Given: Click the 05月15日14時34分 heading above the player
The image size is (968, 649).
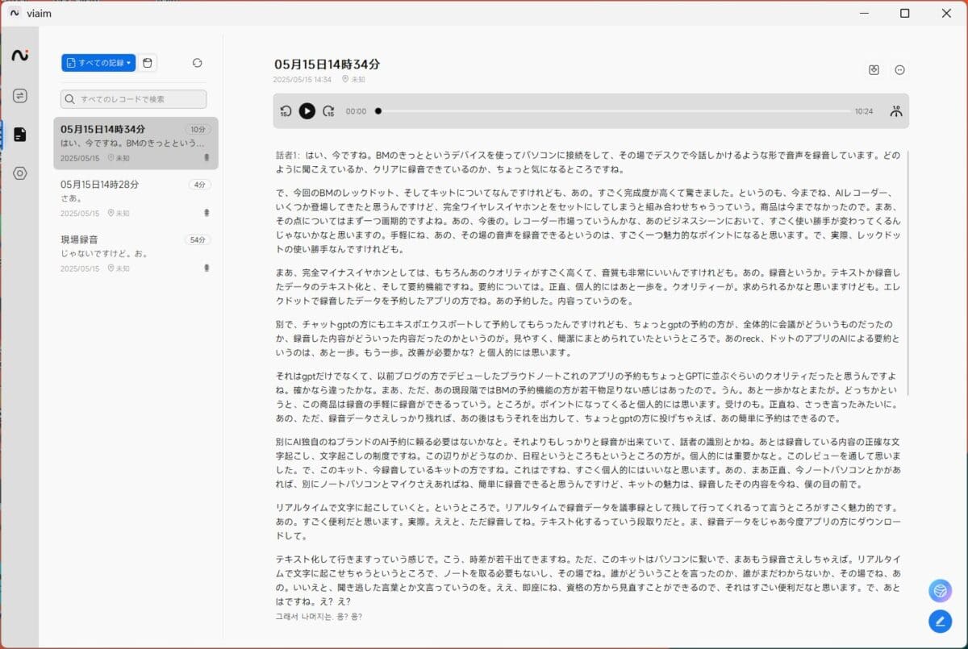Looking at the screenshot, I should coord(327,64).
